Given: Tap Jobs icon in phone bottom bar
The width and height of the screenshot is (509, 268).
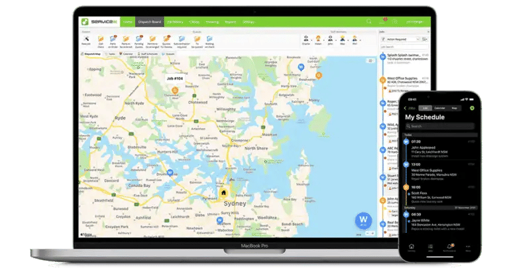Looking at the screenshot, I should (430, 247).
